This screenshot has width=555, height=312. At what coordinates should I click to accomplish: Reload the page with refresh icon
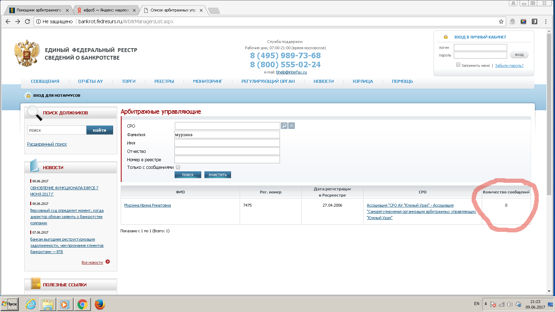click(x=27, y=21)
